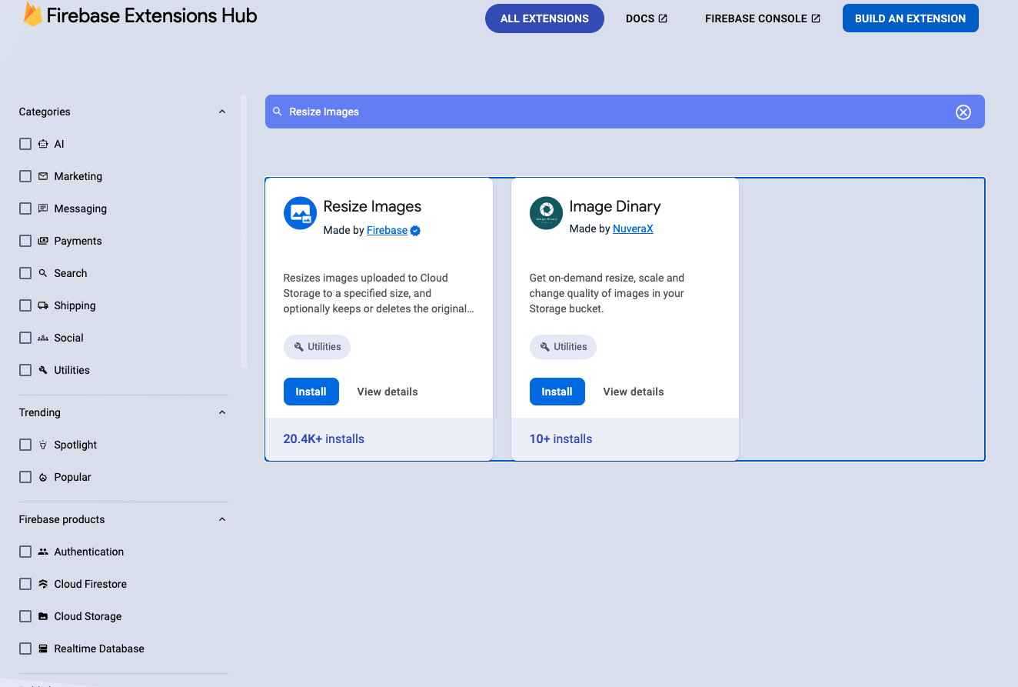Click the AI category robot icon
1018x687 pixels.
[43, 144]
